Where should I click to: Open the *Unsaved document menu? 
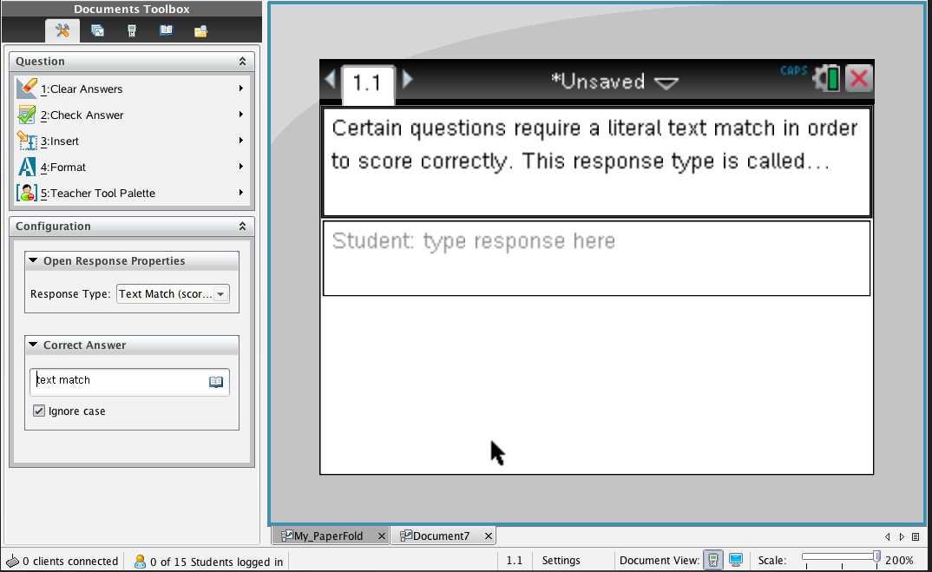coord(614,82)
